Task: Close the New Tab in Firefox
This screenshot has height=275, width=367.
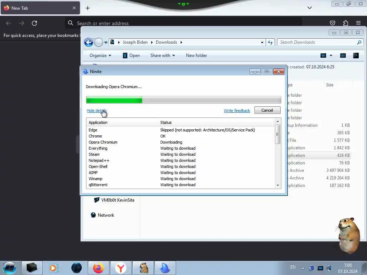Action: 74,8
